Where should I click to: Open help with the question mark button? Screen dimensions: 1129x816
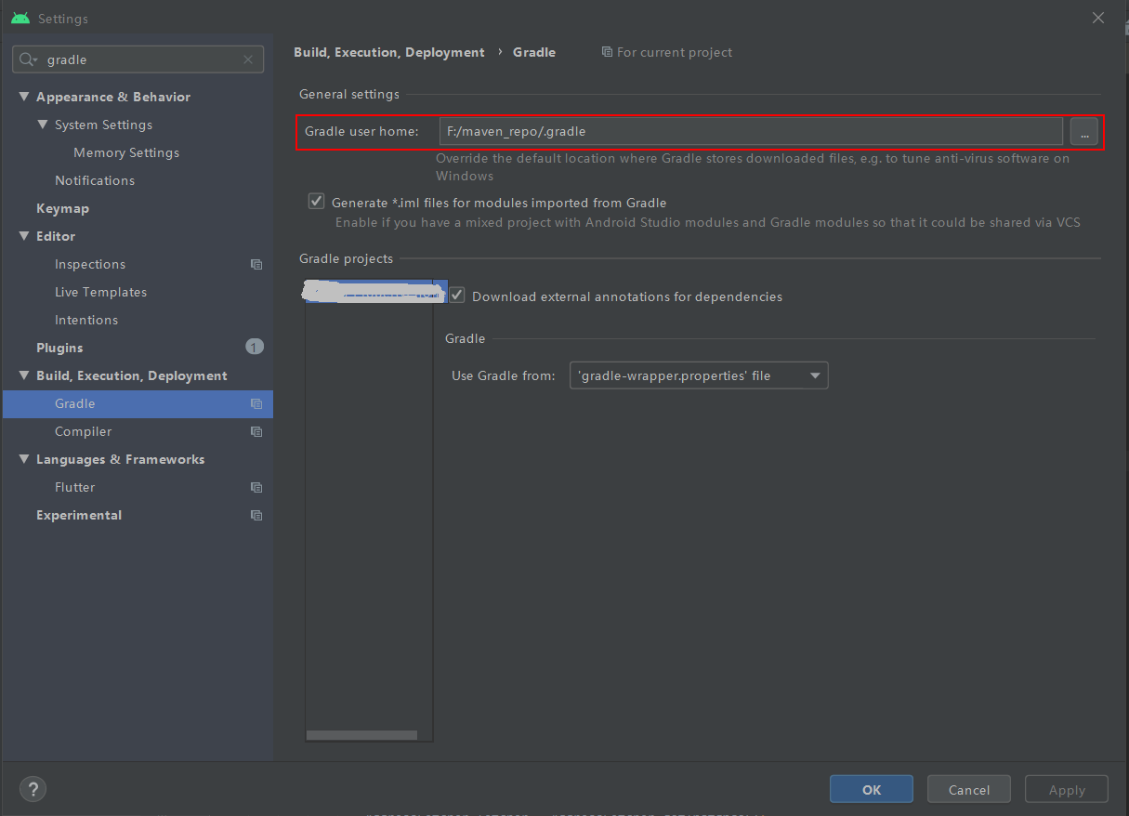point(33,789)
